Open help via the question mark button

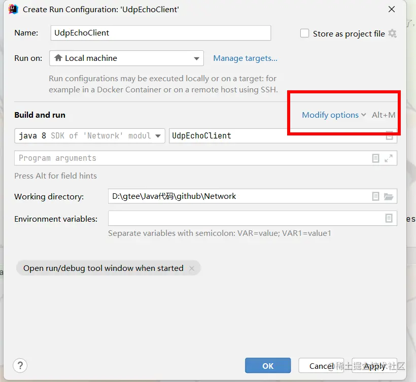[20, 366]
